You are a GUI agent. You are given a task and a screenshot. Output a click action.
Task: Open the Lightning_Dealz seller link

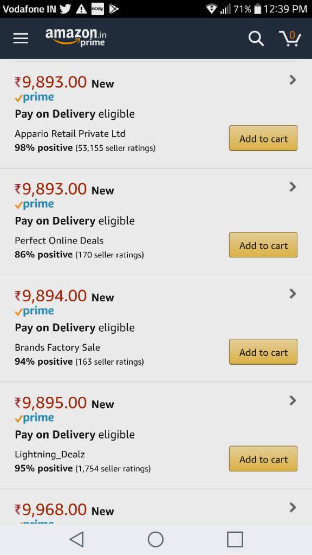(x=50, y=455)
